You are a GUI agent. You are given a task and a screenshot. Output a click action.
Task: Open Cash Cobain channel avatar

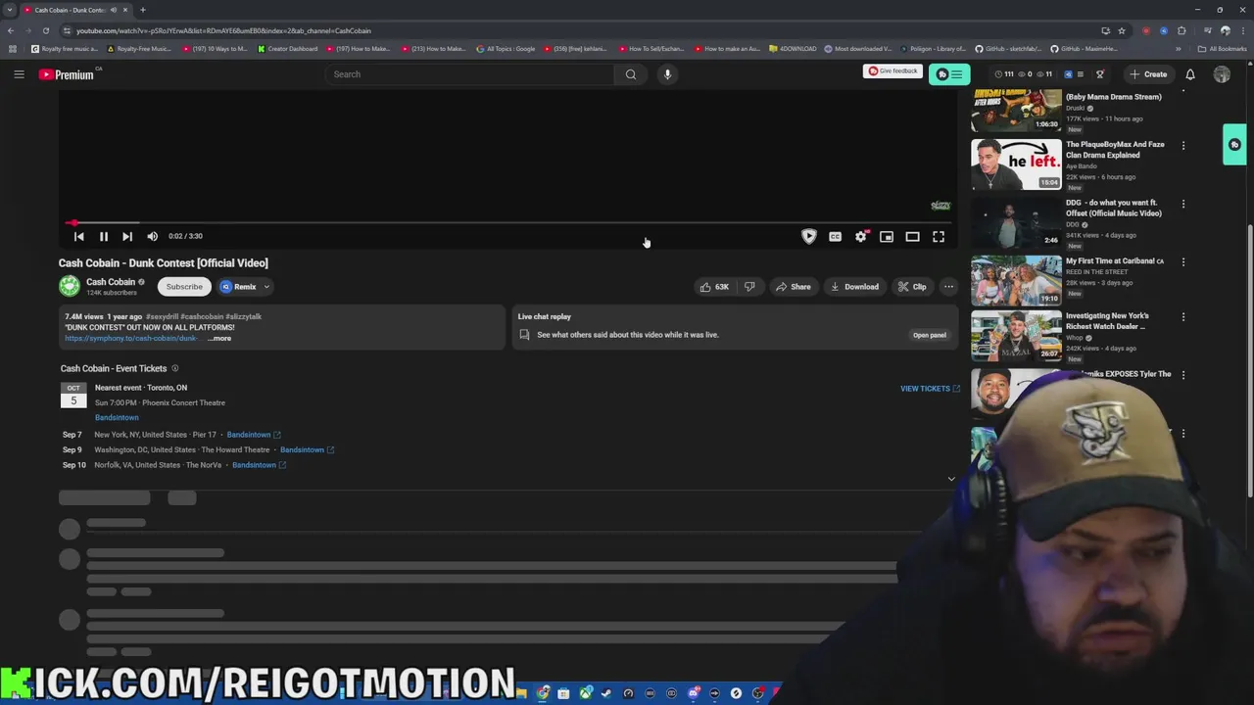pyautogui.click(x=70, y=286)
